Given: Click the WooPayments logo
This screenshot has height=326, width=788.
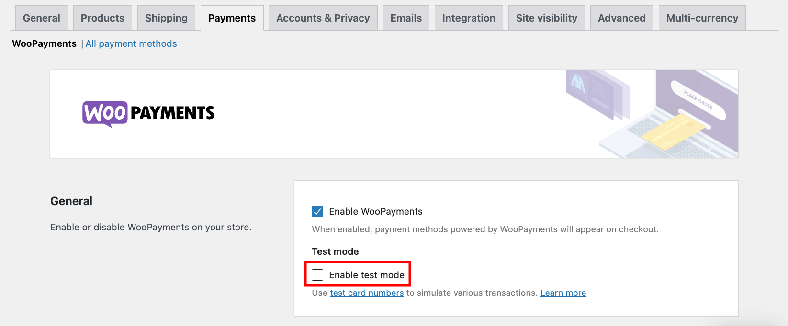Looking at the screenshot, I should tap(148, 113).
